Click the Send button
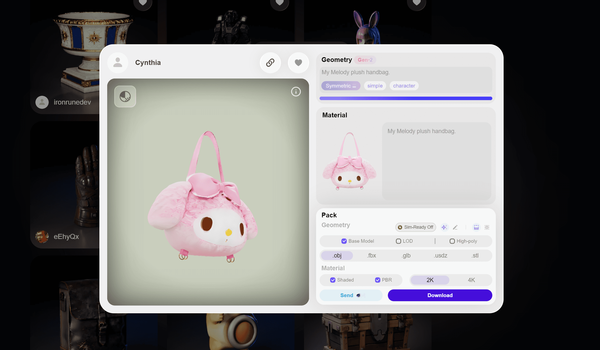600x350 pixels. tap(351, 295)
